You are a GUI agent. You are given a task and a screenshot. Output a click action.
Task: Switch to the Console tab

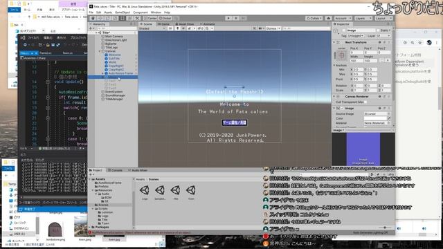115,170
